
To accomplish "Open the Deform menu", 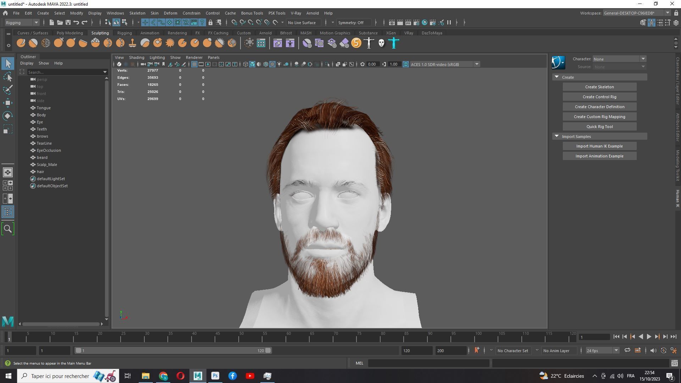I will coord(170,13).
